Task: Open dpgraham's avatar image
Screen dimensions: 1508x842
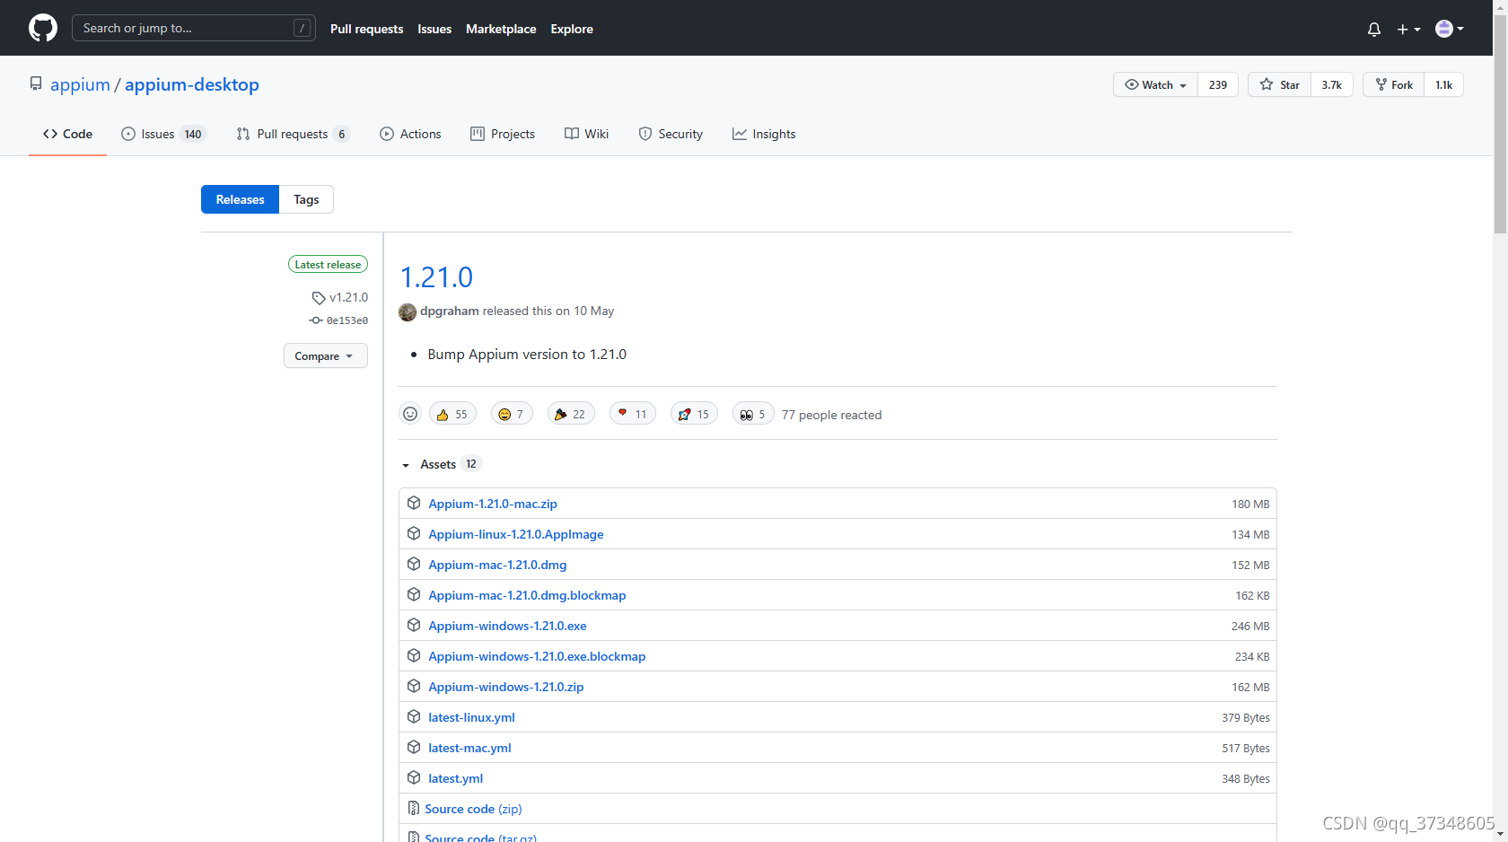Action: (x=408, y=311)
